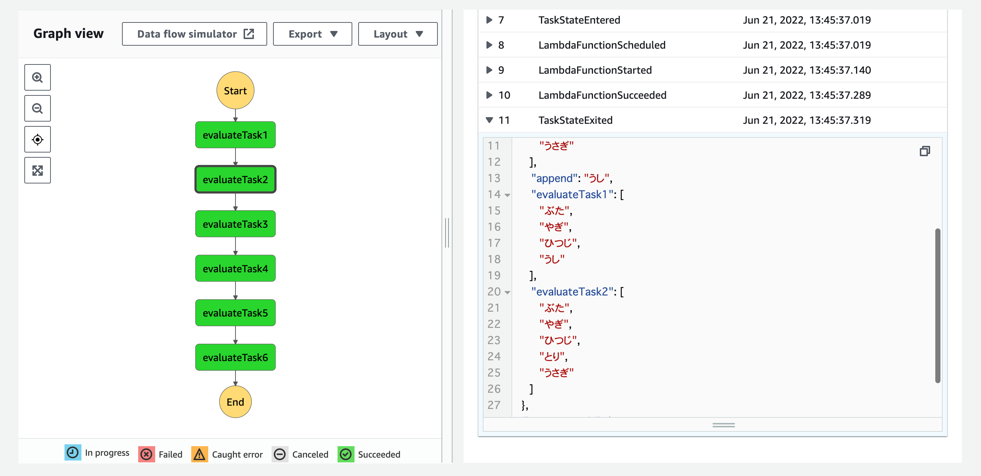Center the graph with the crosshair icon
Screen dimensions: 981x476
(x=37, y=139)
